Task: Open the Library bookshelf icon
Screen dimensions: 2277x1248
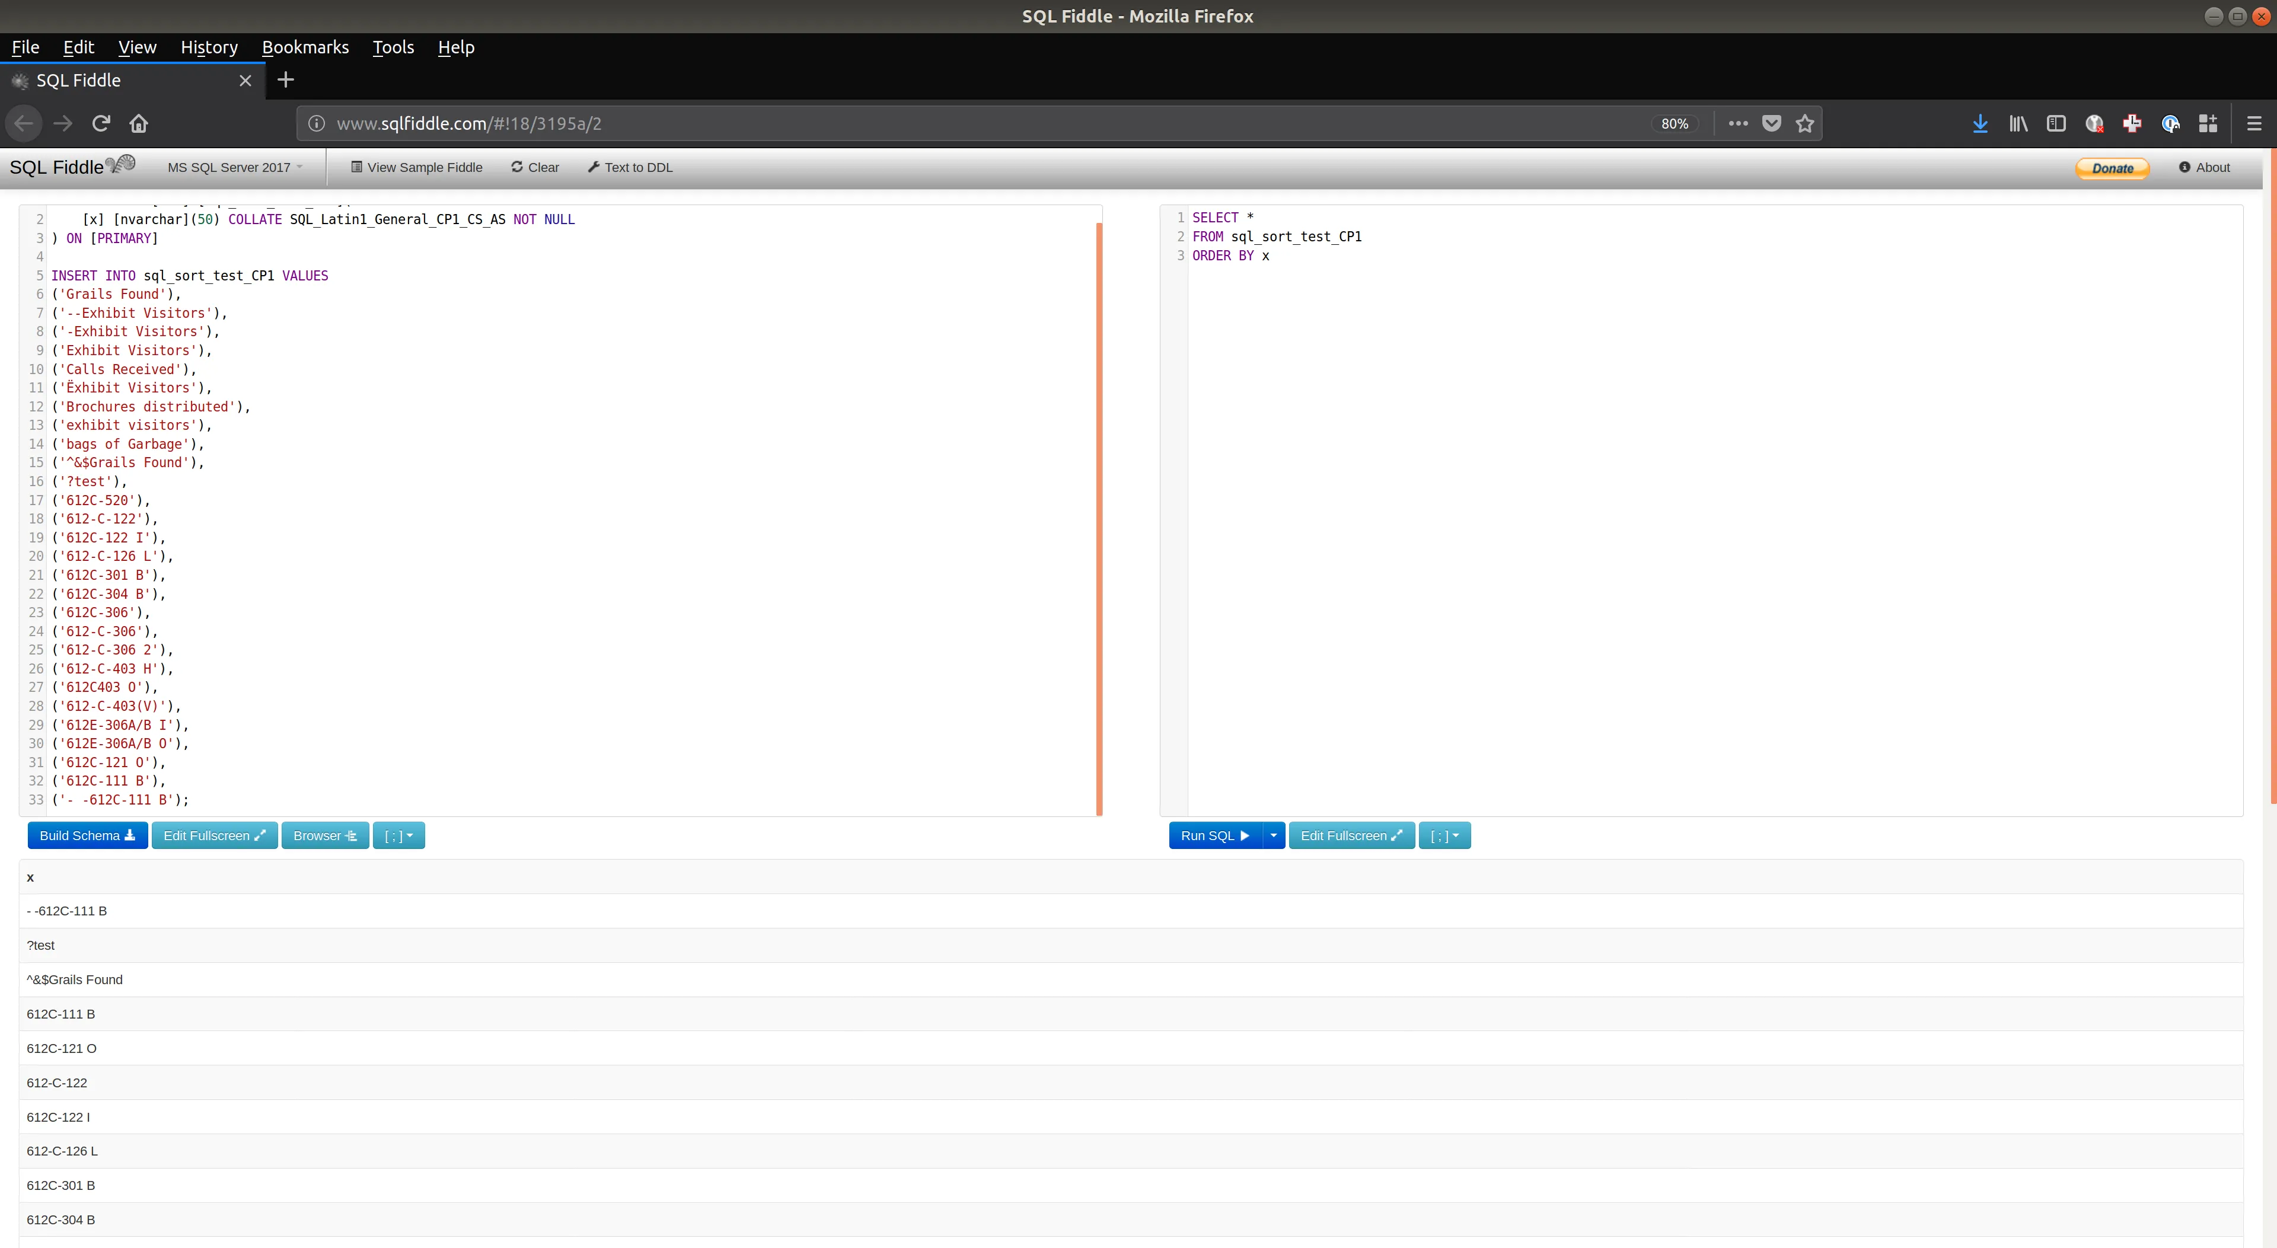Action: coord(2018,124)
